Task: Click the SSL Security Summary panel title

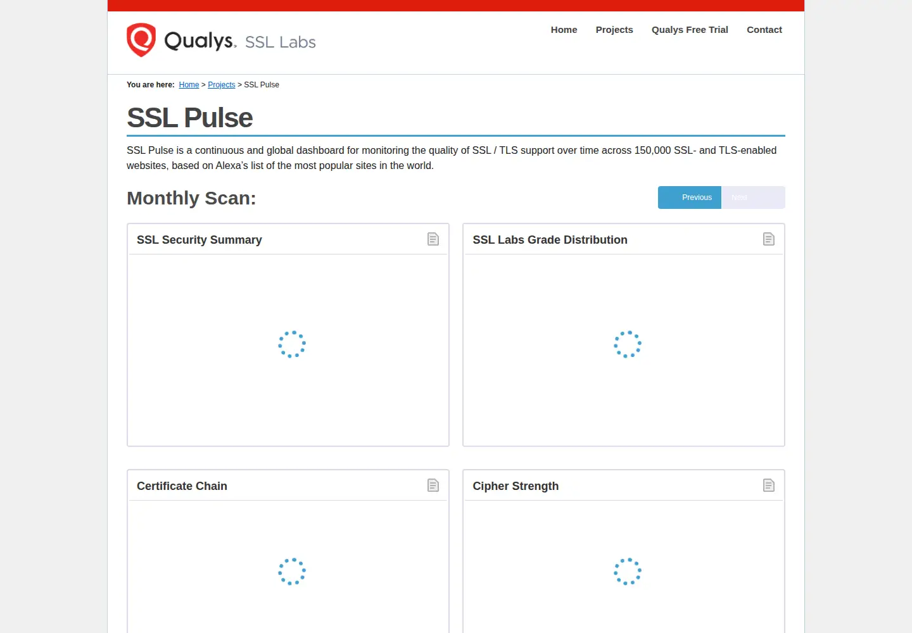Action: [x=199, y=240]
